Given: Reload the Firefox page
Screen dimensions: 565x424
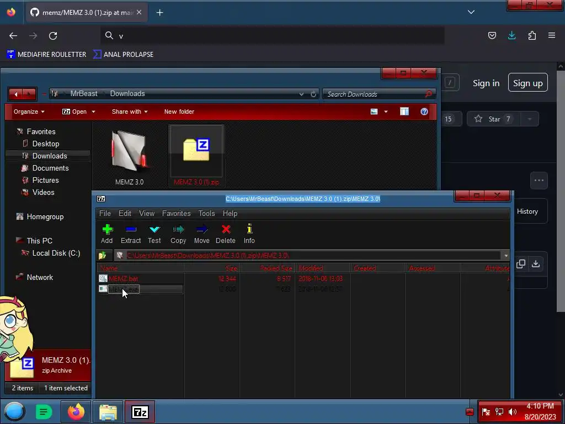Looking at the screenshot, I should [53, 36].
